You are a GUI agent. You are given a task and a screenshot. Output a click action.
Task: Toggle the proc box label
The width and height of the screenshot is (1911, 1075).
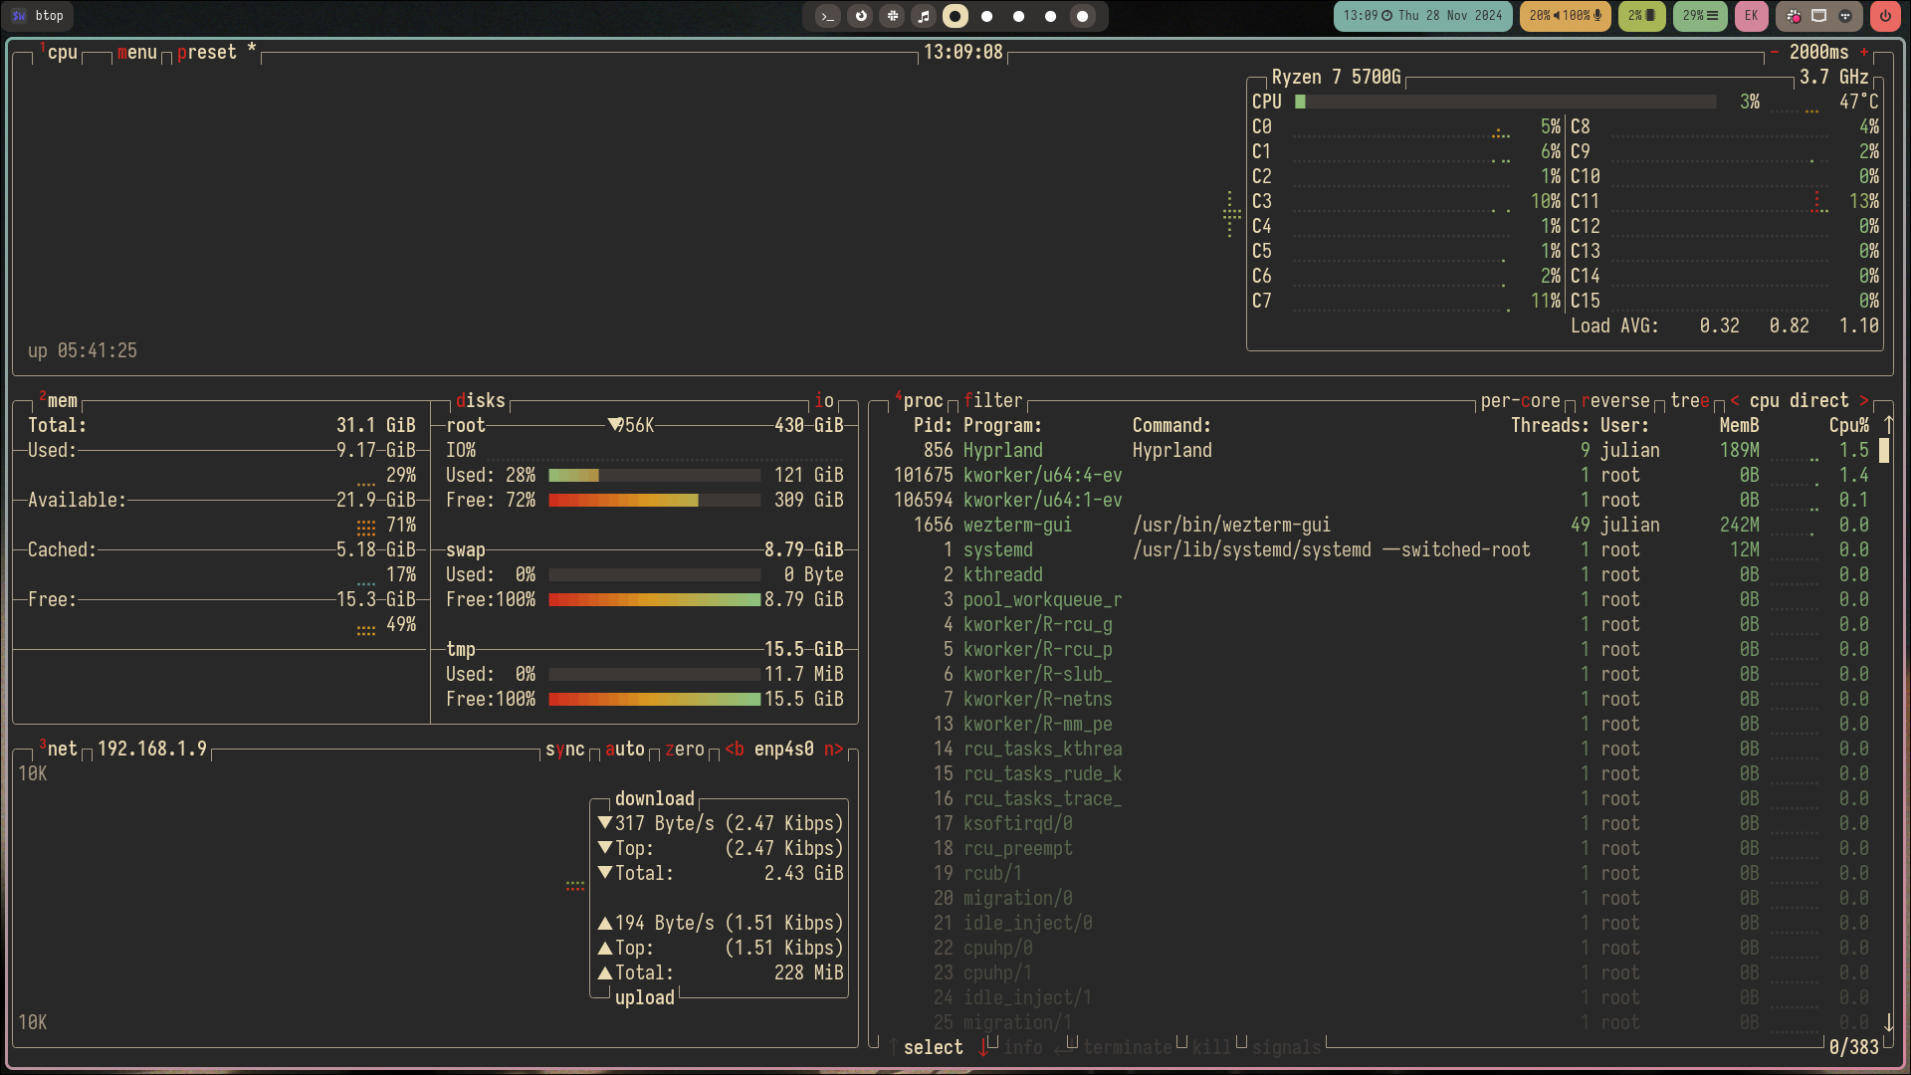click(x=920, y=400)
